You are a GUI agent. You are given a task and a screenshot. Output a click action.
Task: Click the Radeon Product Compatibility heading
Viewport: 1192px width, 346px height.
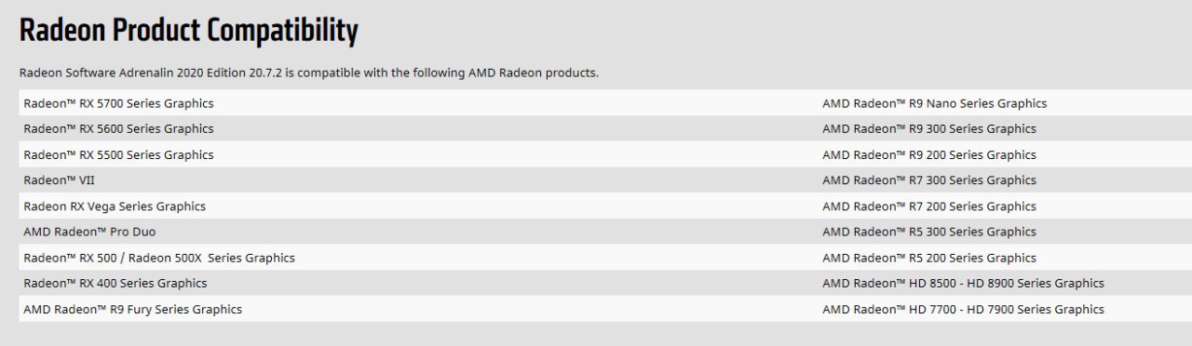click(189, 31)
